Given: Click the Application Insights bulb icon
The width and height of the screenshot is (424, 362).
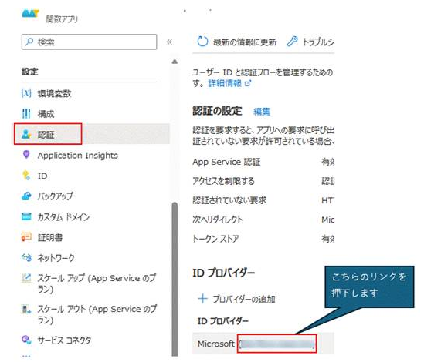Looking at the screenshot, I should (26, 155).
